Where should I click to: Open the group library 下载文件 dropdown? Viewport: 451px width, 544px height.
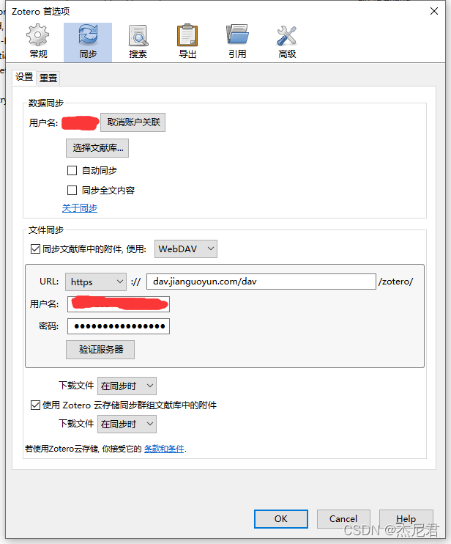(127, 424)
